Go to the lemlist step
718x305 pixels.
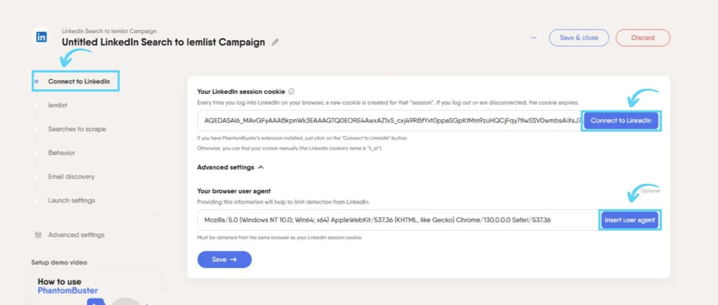pyautogui.click(x=58, y=105)
